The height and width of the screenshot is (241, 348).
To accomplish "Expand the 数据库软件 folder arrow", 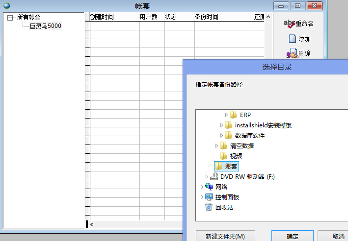I will (222, 135).
